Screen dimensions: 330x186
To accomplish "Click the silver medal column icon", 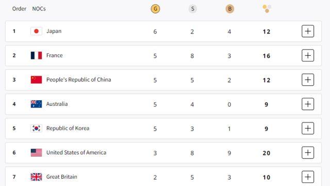I will tap(192, 9).
